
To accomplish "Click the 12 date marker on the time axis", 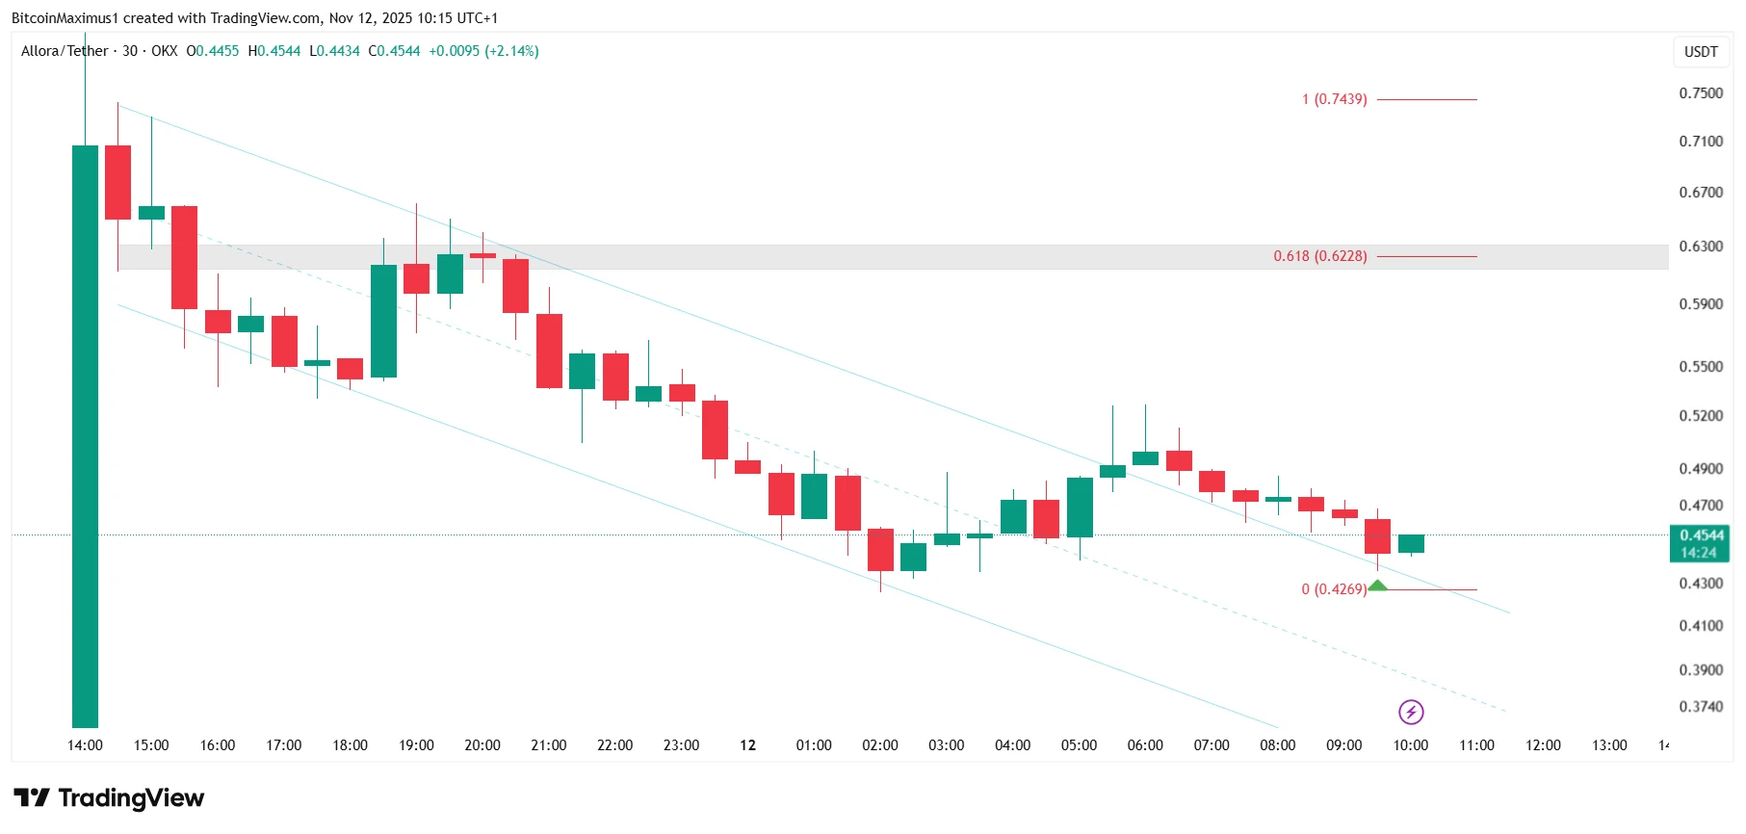I will click(747, 745).
